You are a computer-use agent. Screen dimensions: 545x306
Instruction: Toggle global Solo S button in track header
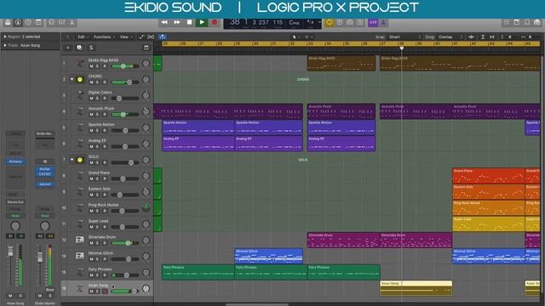(91, 48)
